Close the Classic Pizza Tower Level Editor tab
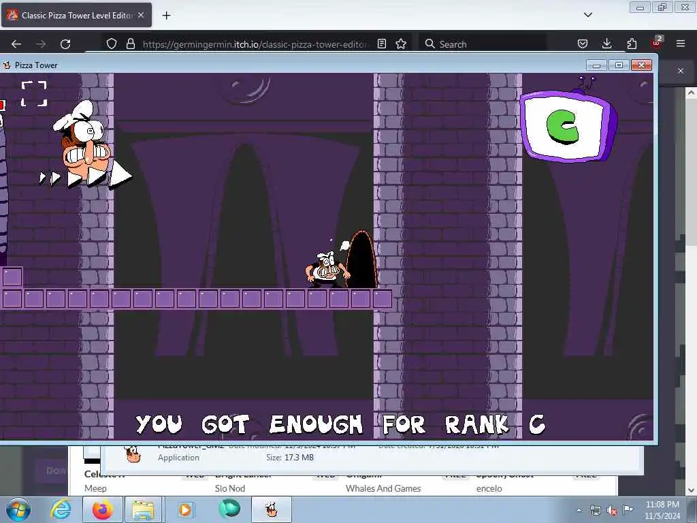Screen dimensions: 697x523 [141, 15]
